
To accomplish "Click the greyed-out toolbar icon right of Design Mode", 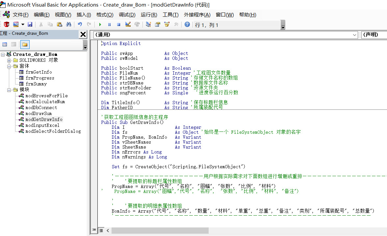I will point(137,24).
